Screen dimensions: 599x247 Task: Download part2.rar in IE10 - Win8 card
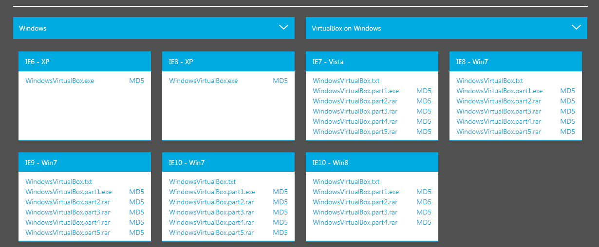[355, 202]
